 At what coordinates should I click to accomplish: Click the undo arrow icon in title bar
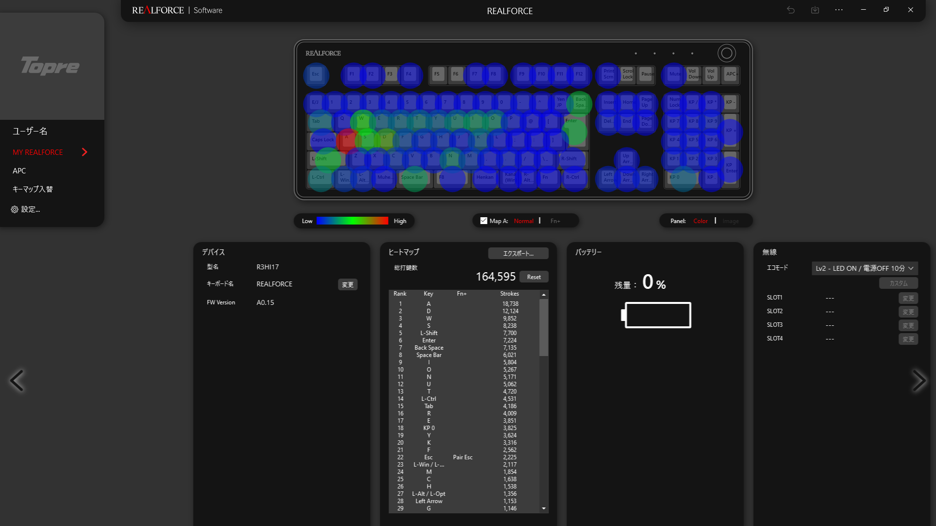click(x=791, y=10)
